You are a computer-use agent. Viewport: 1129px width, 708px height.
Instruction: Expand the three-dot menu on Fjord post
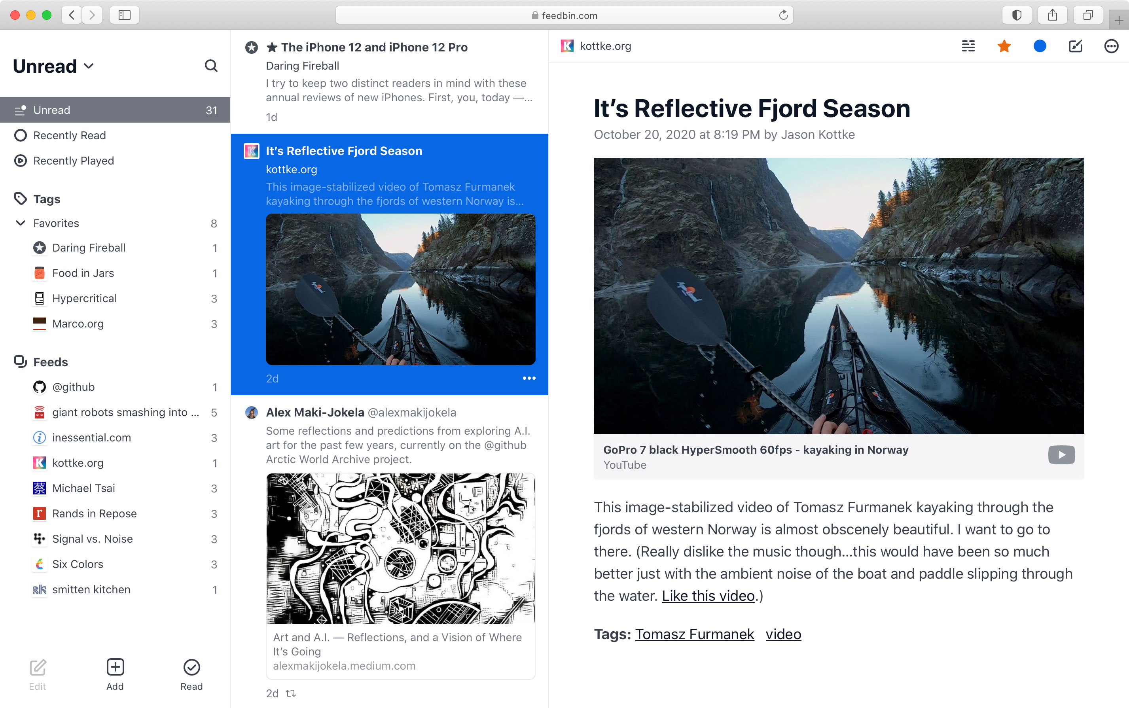click(x=529, y=377)
